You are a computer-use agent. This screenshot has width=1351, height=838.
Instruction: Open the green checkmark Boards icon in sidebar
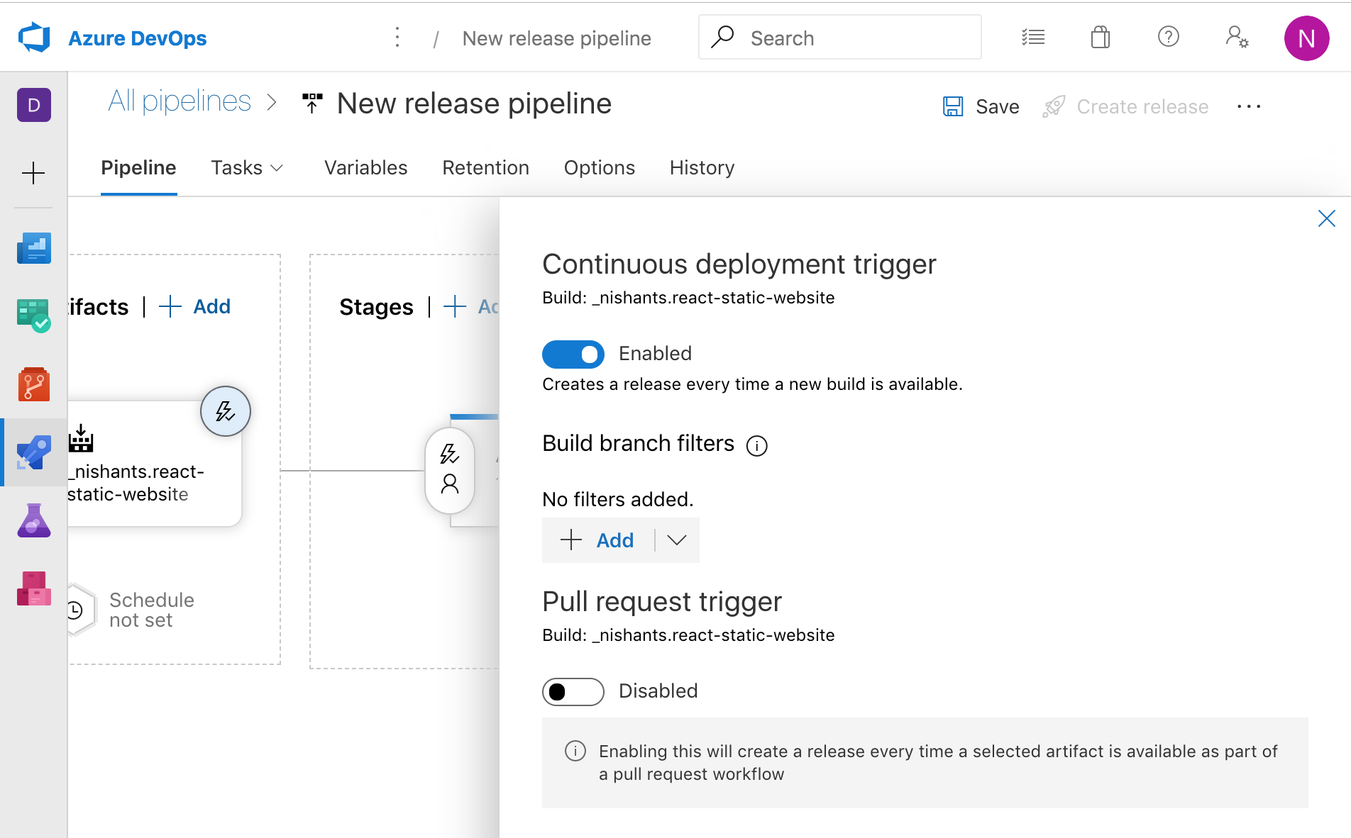click(34, 315)
